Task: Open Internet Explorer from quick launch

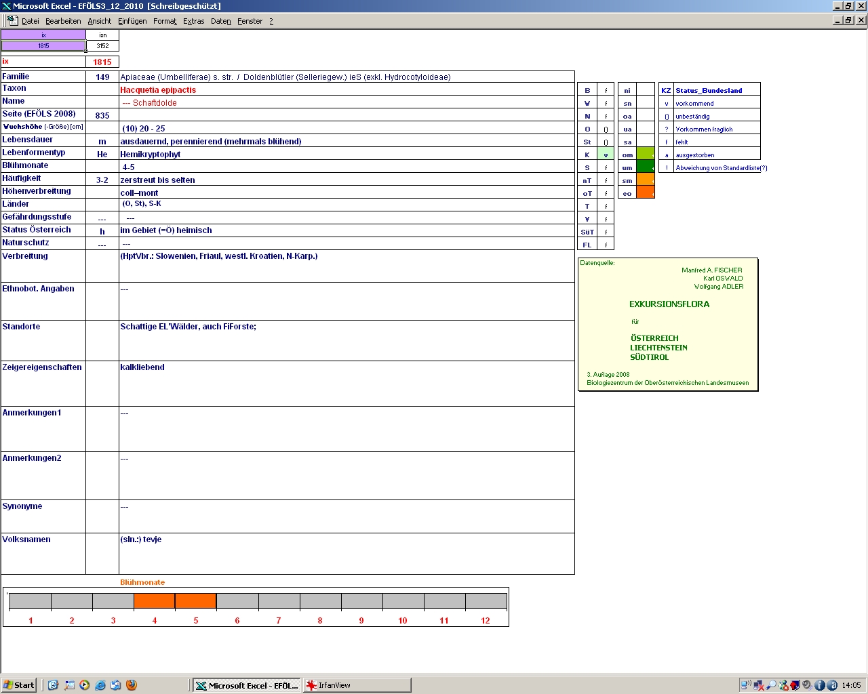Action: click(x=100, y=685)
